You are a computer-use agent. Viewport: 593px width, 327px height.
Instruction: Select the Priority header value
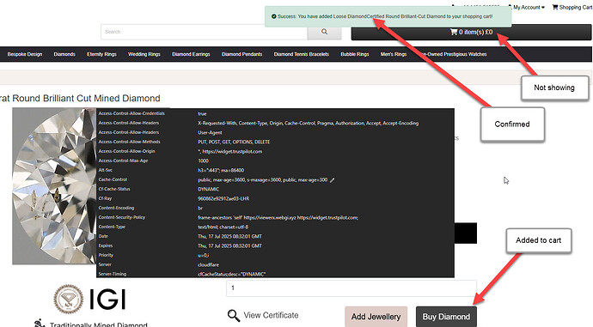(x=204, y=255)
